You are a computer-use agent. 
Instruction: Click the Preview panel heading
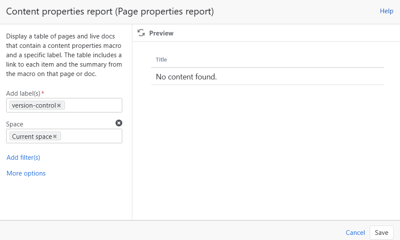[x=161, y=33]
